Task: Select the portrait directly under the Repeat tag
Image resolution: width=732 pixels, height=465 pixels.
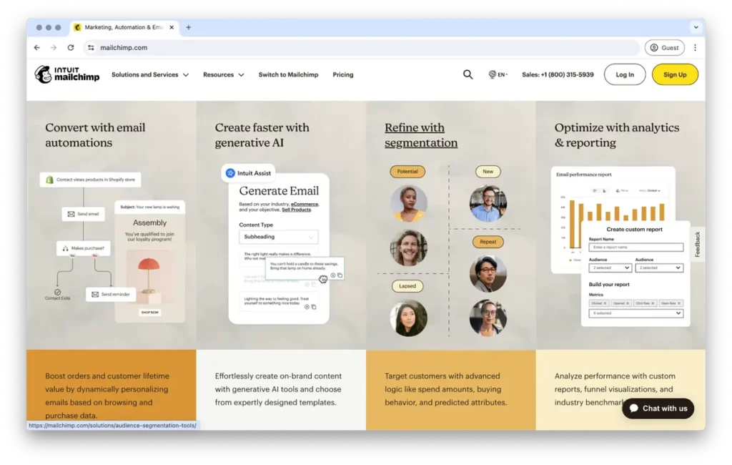Action: click(488, 274)
